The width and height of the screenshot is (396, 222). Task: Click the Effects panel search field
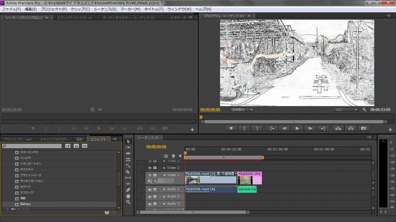coord(32,146)
